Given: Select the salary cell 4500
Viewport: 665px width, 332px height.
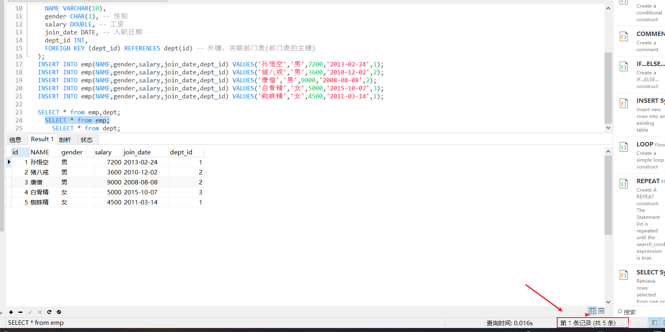Looking at the screenshot, I should tap(108, 202).
